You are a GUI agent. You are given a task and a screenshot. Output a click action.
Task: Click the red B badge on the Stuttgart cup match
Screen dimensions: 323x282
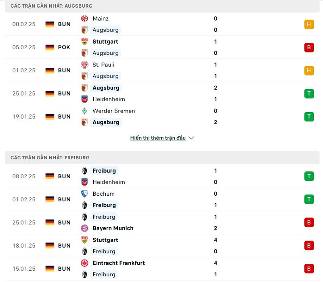pos(309,47)
